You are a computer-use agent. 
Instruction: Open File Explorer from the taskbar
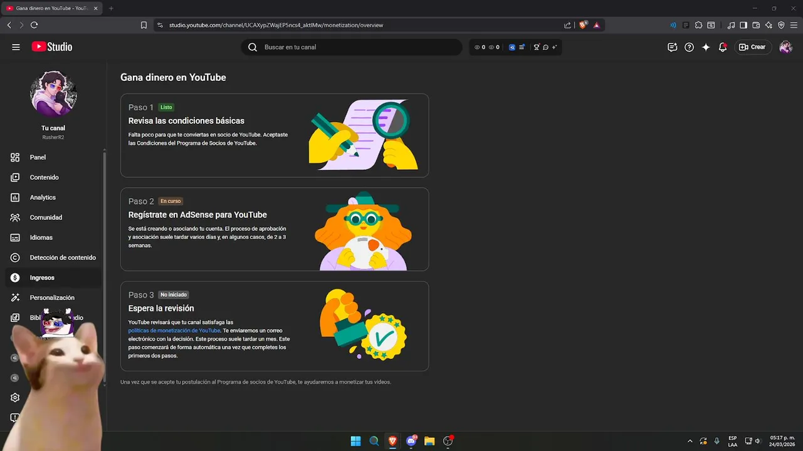[429, 441]
